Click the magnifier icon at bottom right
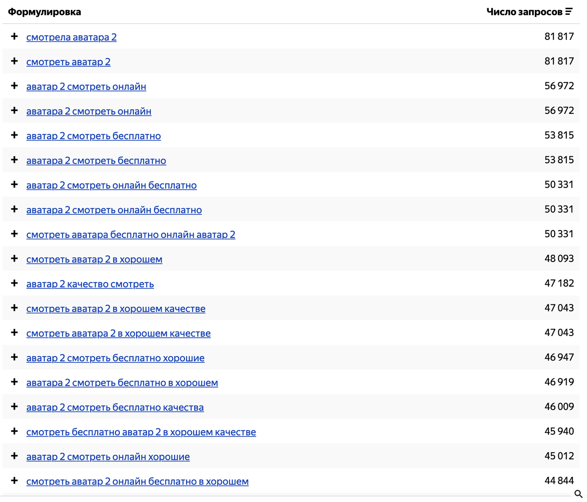 578,494
